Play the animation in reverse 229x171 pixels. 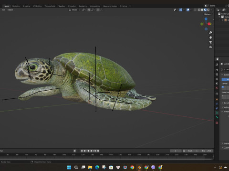pyautogui.click(x=88, y=151)
